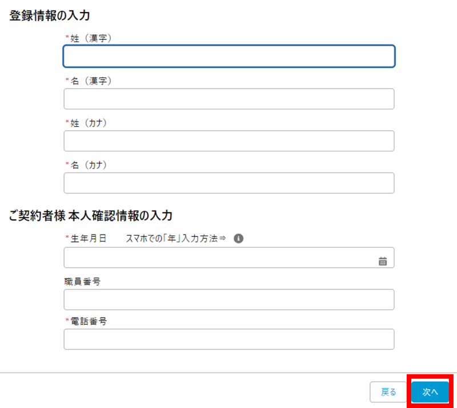Open the calendar date picker icon
Image resolution: width=457 pixels, height=408 pixels.
[x=383, y=261]
